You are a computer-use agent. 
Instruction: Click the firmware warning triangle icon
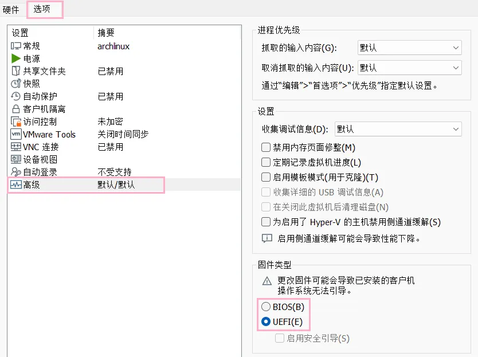267,281
